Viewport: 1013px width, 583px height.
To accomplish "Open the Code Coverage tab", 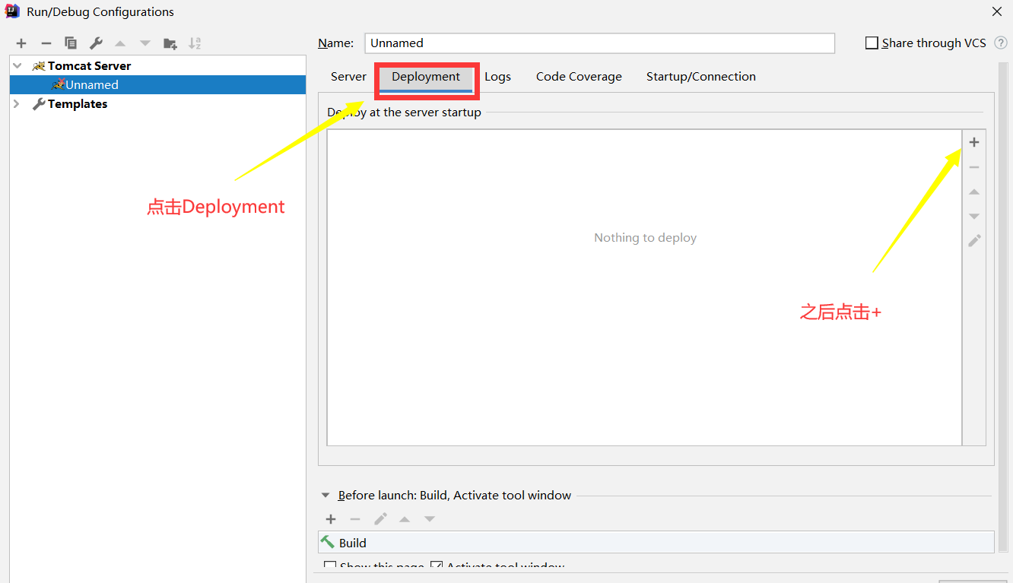I will pos(579,77).
